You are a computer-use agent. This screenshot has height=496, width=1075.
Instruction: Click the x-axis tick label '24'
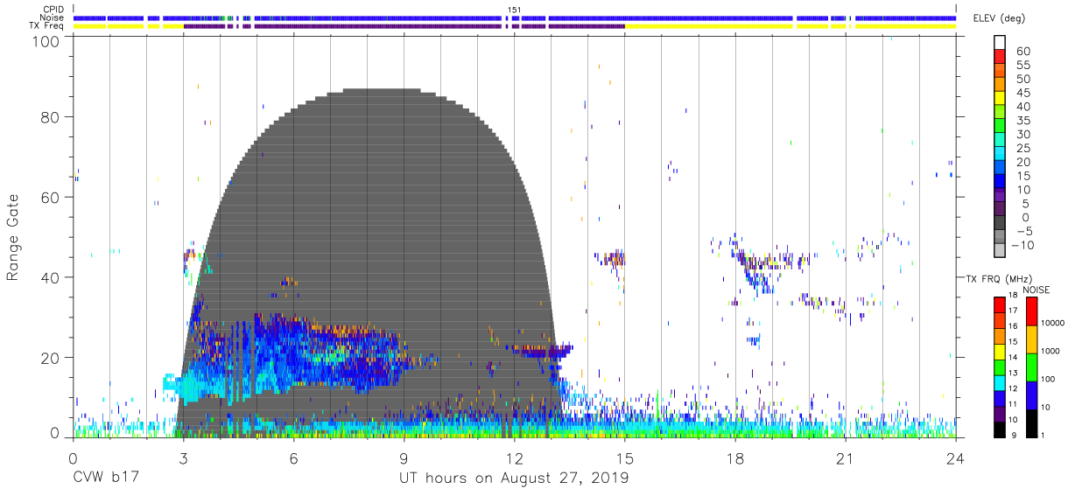(x=955, y=458)
